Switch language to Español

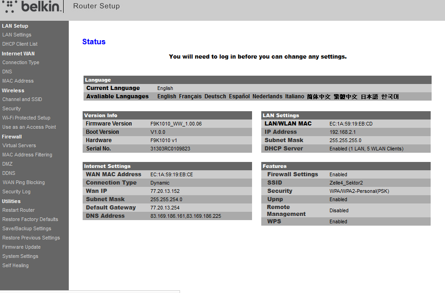click(239, 96)
